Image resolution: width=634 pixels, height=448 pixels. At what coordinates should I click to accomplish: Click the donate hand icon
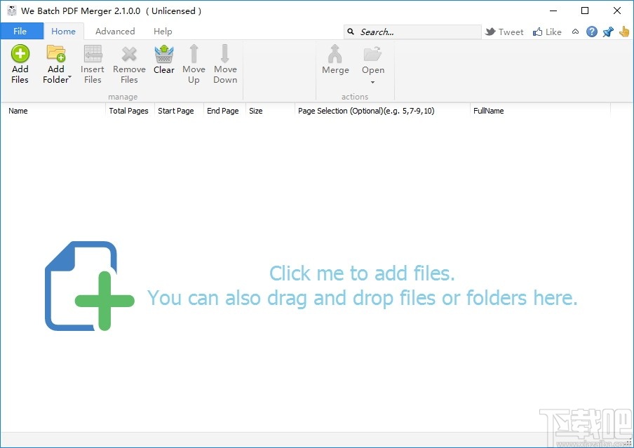(x=623, y=31)
